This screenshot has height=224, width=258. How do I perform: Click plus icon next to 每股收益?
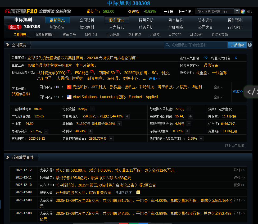pyautogui.click(x=92, y=109)
